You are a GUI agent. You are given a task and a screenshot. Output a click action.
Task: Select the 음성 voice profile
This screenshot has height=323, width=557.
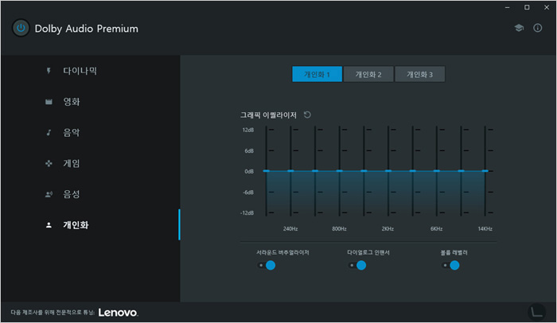[90, 194]
